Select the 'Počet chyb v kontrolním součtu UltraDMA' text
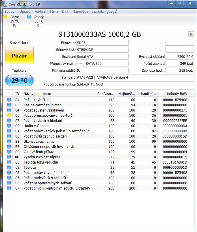This screenshot has width=197, height=232. pos(57,188)
